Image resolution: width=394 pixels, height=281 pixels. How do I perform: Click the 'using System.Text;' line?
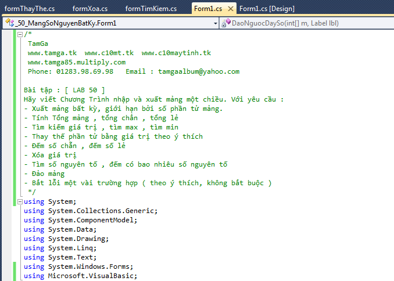pyautogui.click(x=60, y=257)
